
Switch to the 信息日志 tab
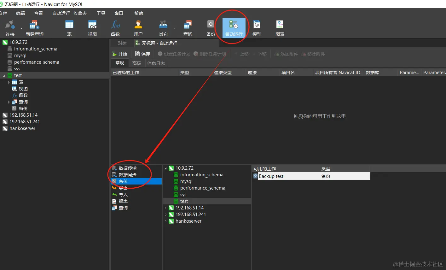coord(156,63)
